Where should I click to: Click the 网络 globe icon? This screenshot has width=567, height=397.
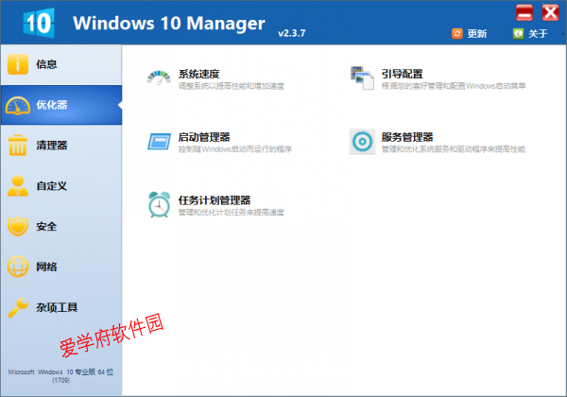17,267
